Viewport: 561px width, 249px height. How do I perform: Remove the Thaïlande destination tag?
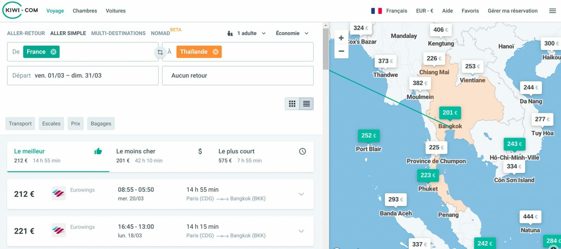215,52
